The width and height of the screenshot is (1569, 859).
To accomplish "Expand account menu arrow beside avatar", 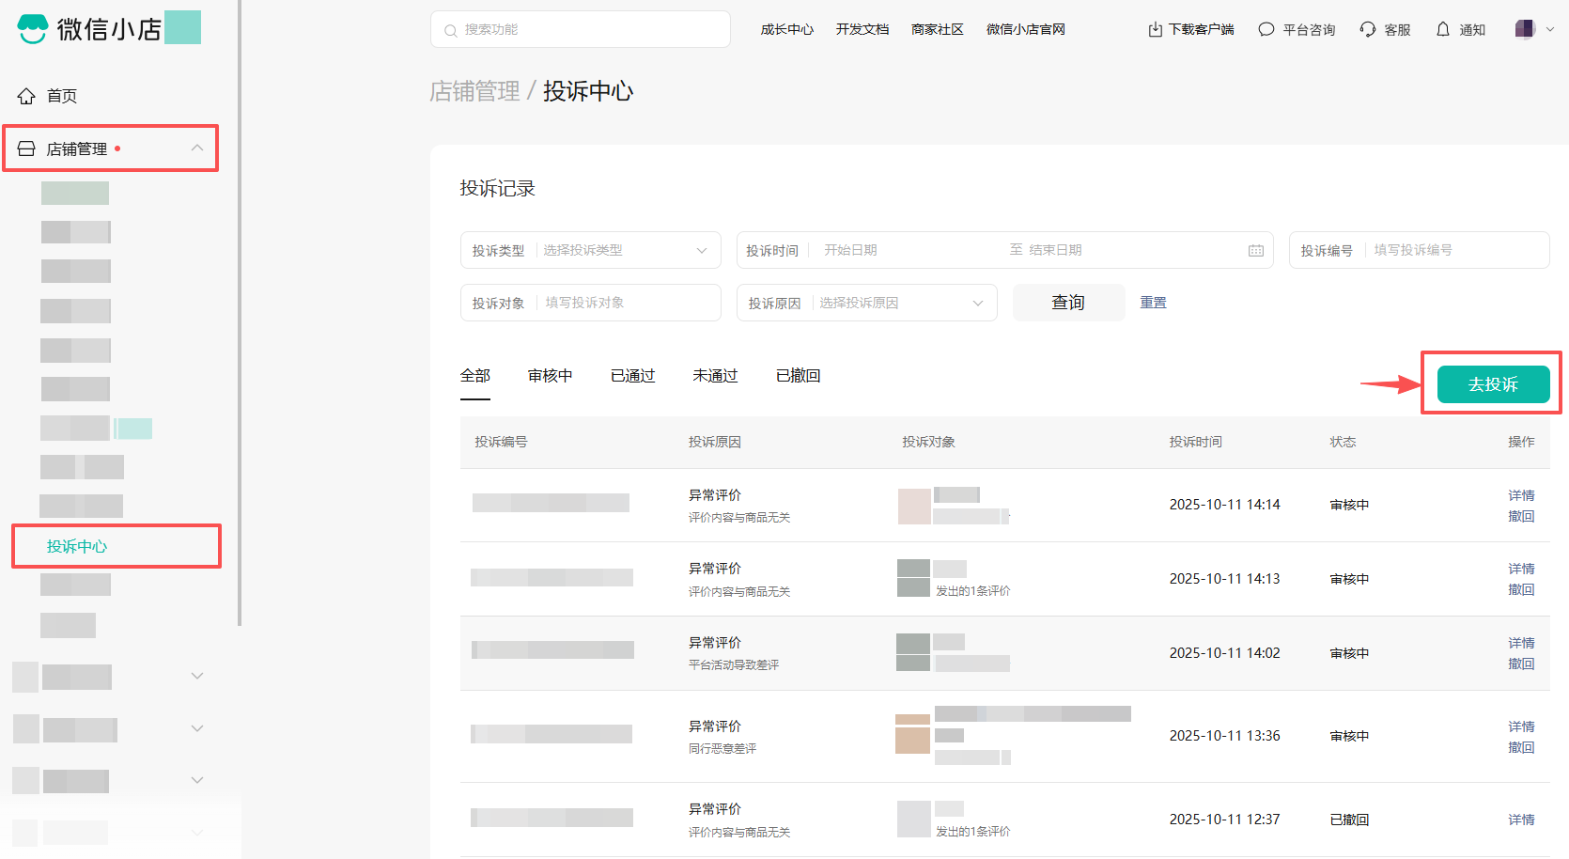I will 1550,29.
